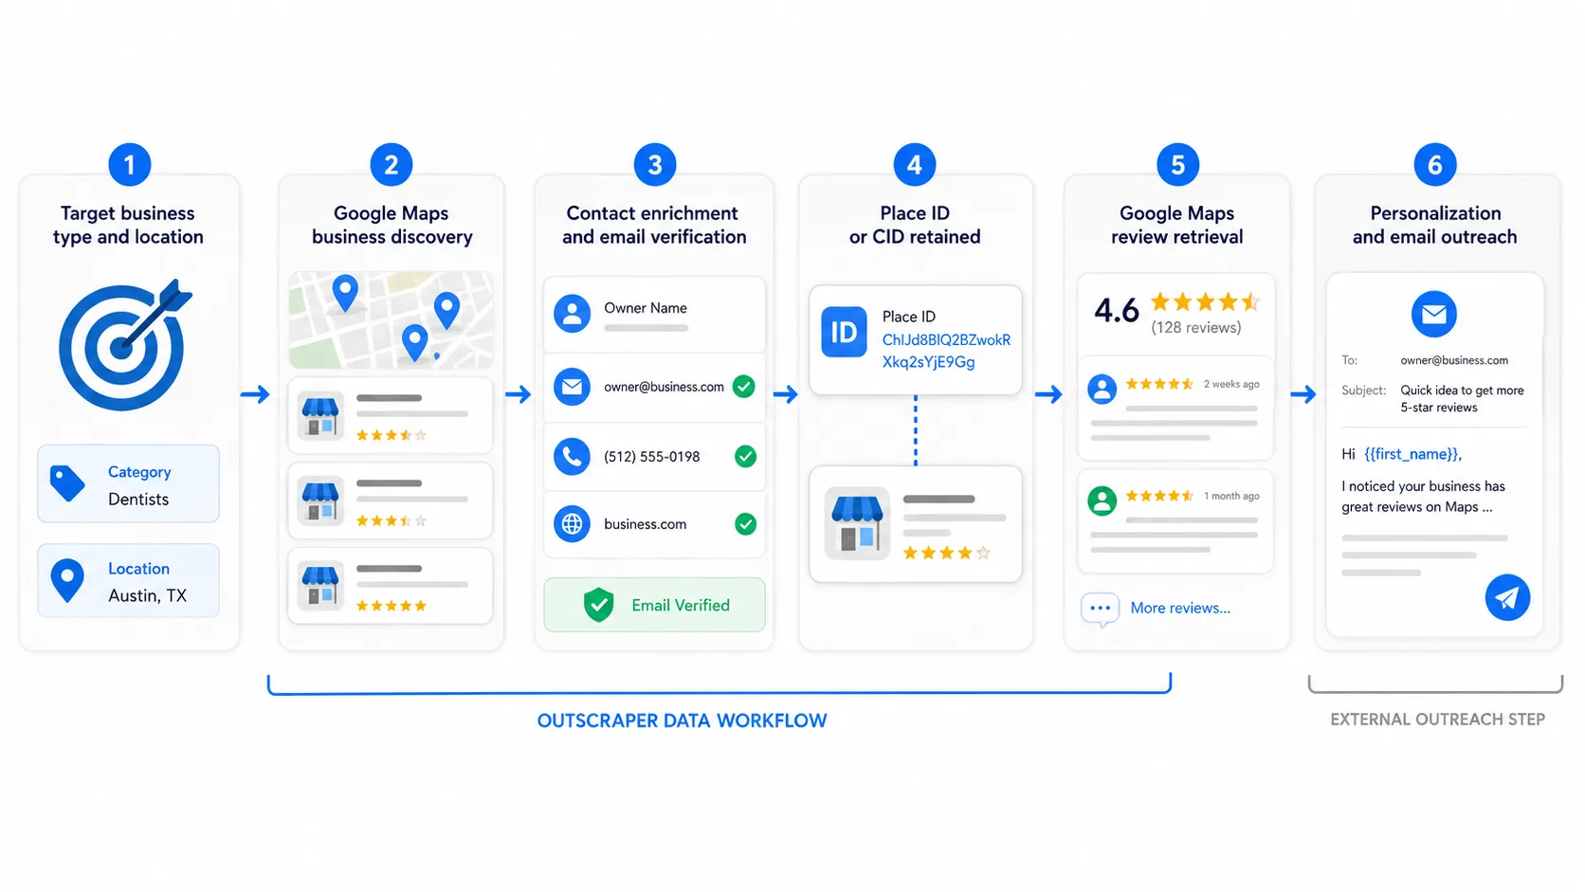This screenshot has width=1585, height=892.
Task: Click the speech bubble icon beside More reviews
Action: pyautogui.click(x=1100, y=610)
